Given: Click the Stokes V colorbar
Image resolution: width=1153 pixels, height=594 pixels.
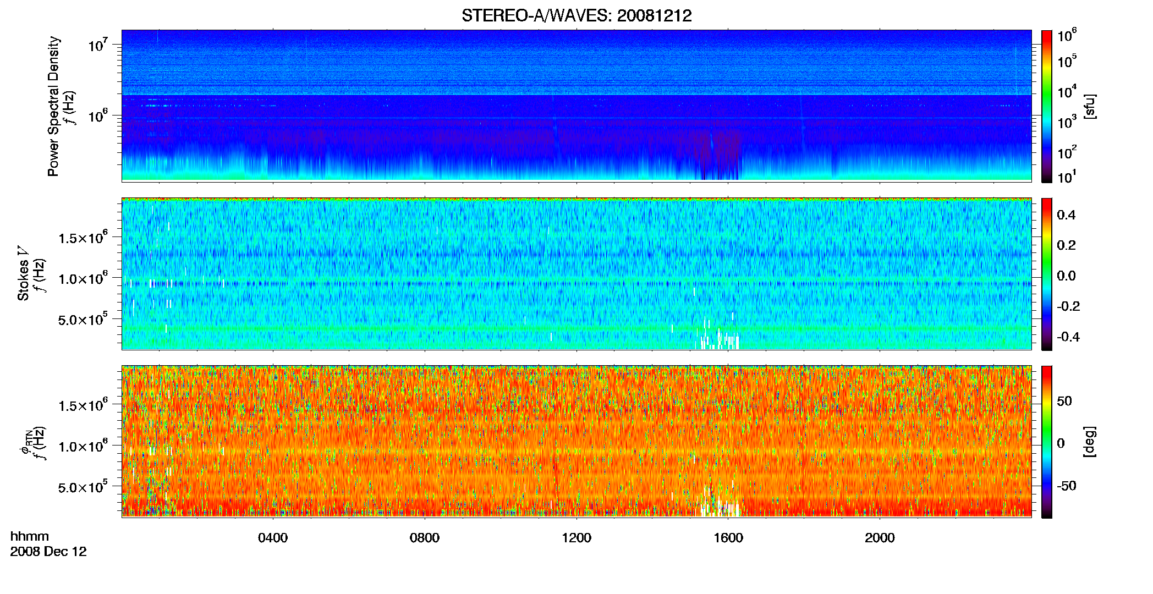Looking at the screenshot, I should pos(1047,274).
